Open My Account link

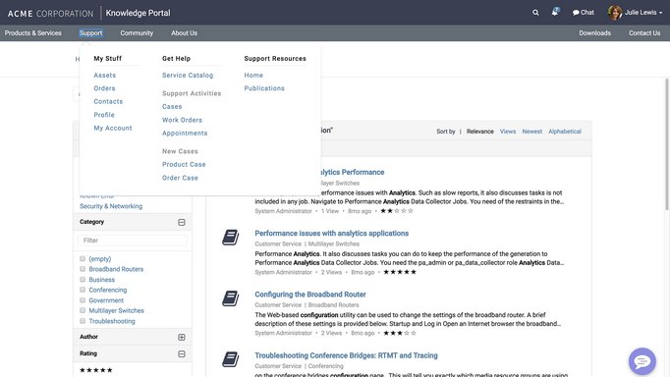(x=113, y=128)
